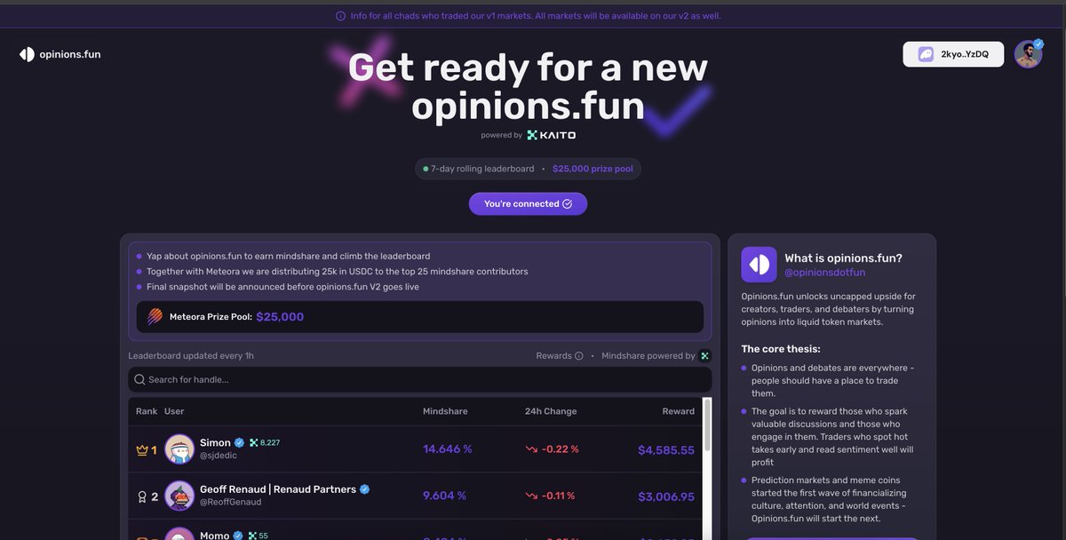Image resolution: width=1066 pixels, height=540 pixels.
Task: Click the You're connected button
Action: (528, 203)
